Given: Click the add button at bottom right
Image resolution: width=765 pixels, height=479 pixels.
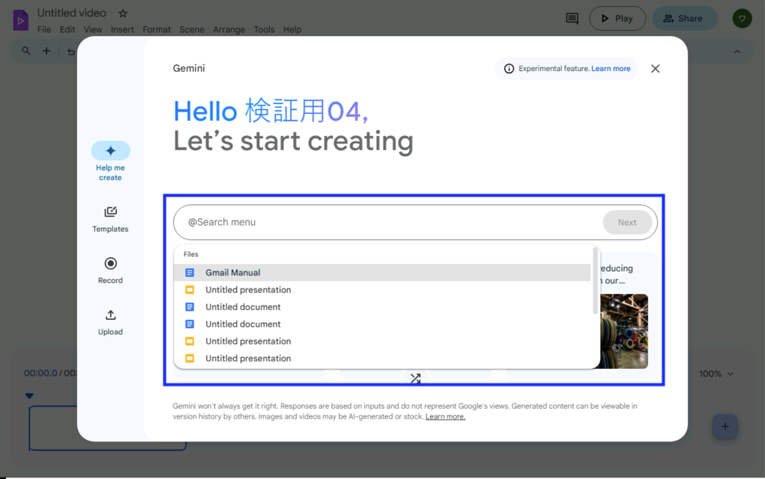Looking at the screenshot, I should pos(724,426).
